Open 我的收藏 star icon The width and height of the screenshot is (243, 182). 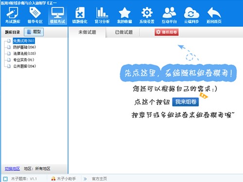[x=124, y=15]
